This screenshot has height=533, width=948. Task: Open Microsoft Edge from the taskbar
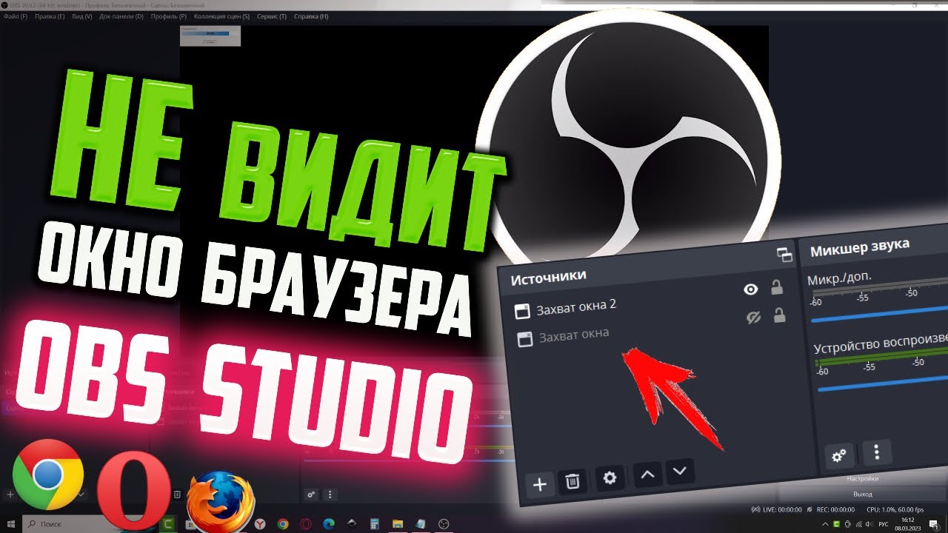pyautogui.click(x=329, y=524)
